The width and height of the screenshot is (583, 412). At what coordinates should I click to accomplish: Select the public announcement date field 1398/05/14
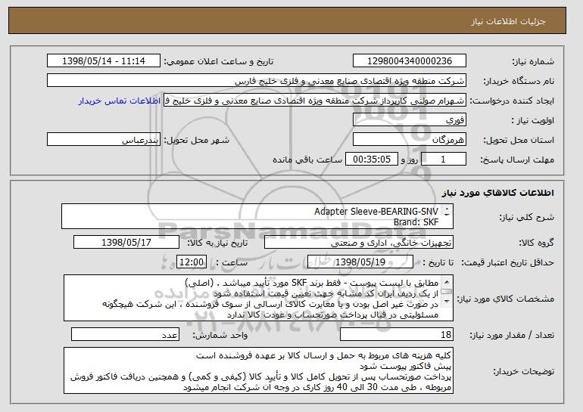click(x=104, y=61)
